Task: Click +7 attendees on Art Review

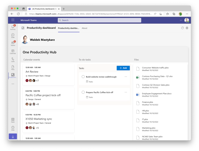Action: pyautogui.click(x=37, y=81)
